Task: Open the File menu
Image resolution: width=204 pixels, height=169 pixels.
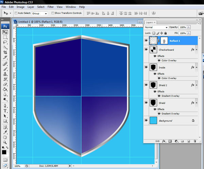Action: (4, 7)
